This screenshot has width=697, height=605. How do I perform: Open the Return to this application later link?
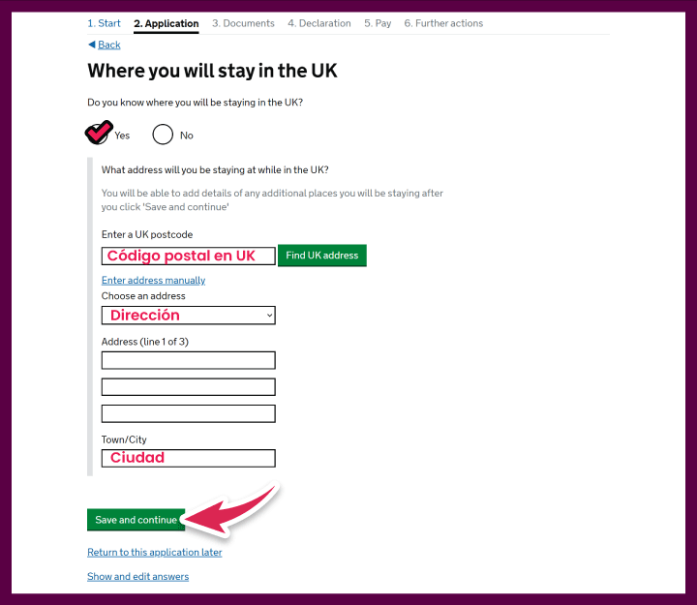pyautogui.click(x=155, y=553)
